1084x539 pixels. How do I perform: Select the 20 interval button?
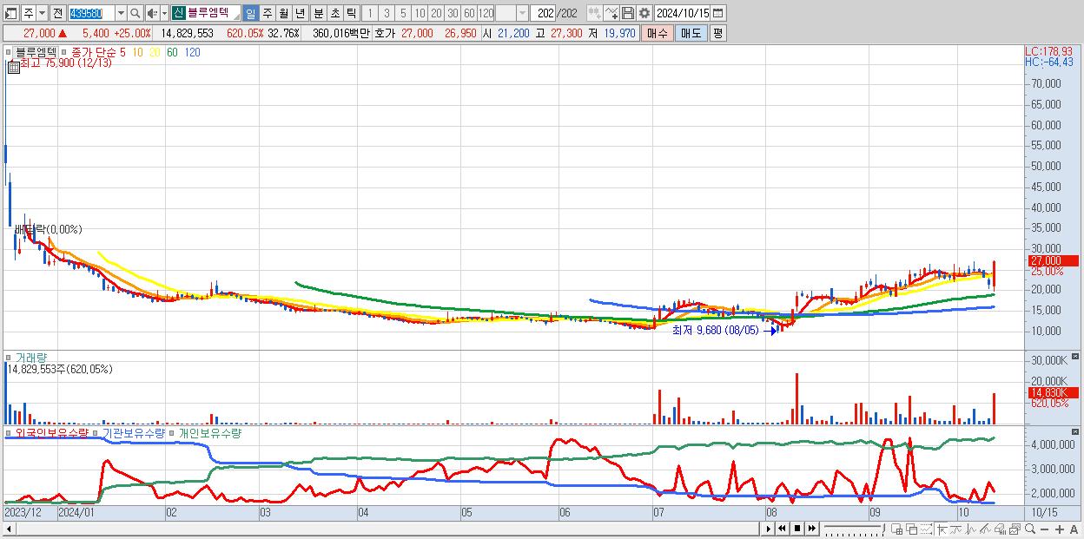pos(436,13)
